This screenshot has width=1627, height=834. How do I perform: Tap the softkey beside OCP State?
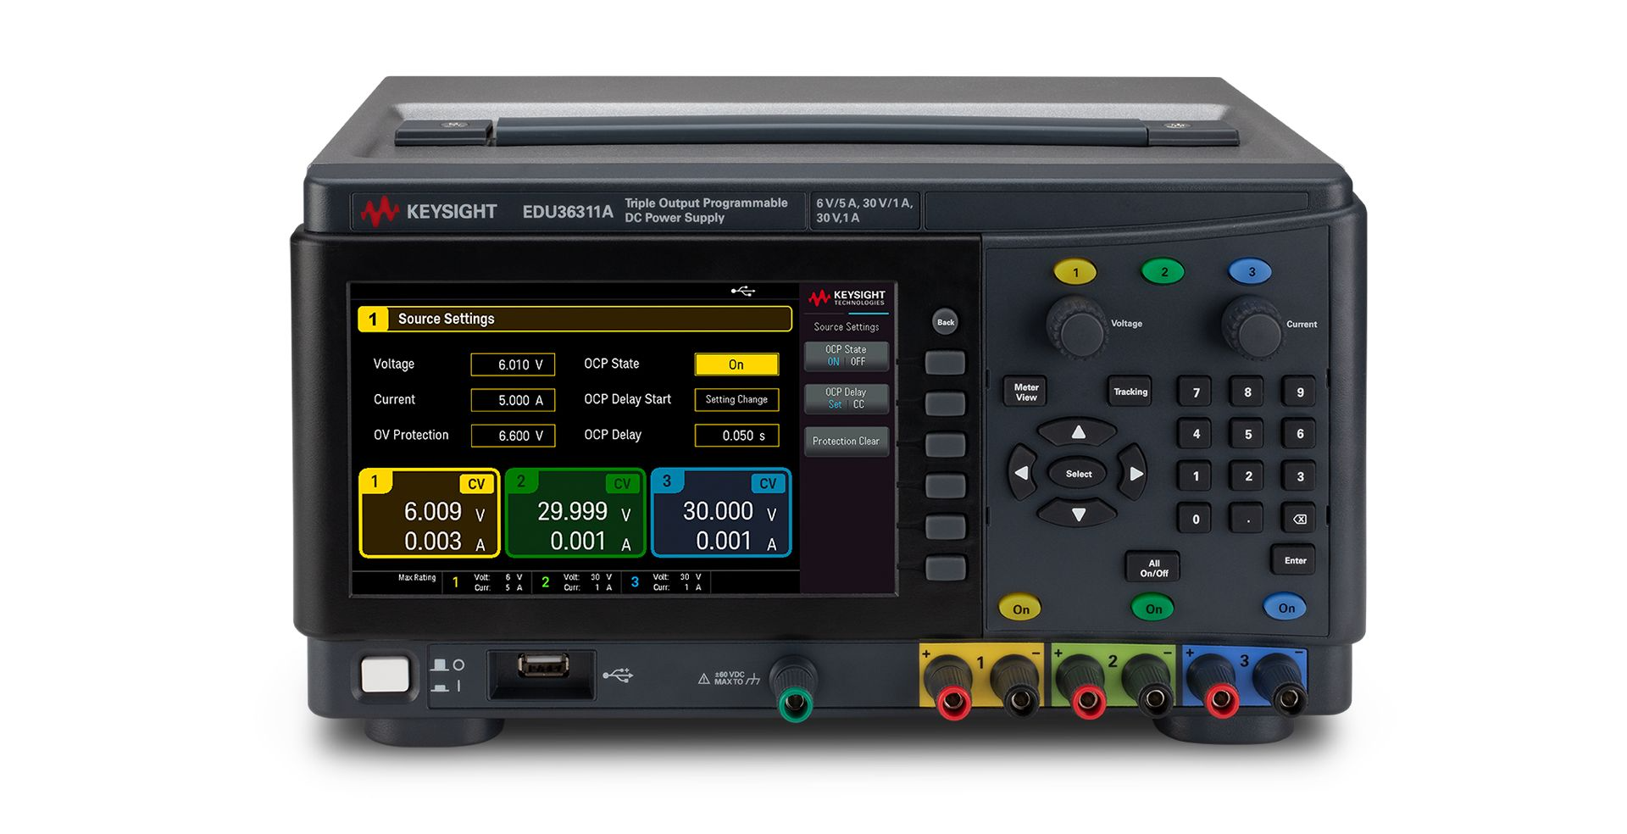pos(945,363)
